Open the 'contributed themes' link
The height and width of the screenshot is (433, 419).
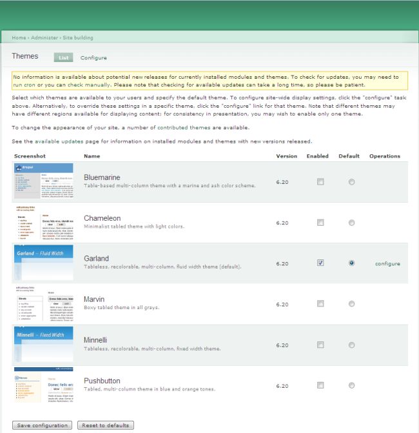click(x=184, y=128)
